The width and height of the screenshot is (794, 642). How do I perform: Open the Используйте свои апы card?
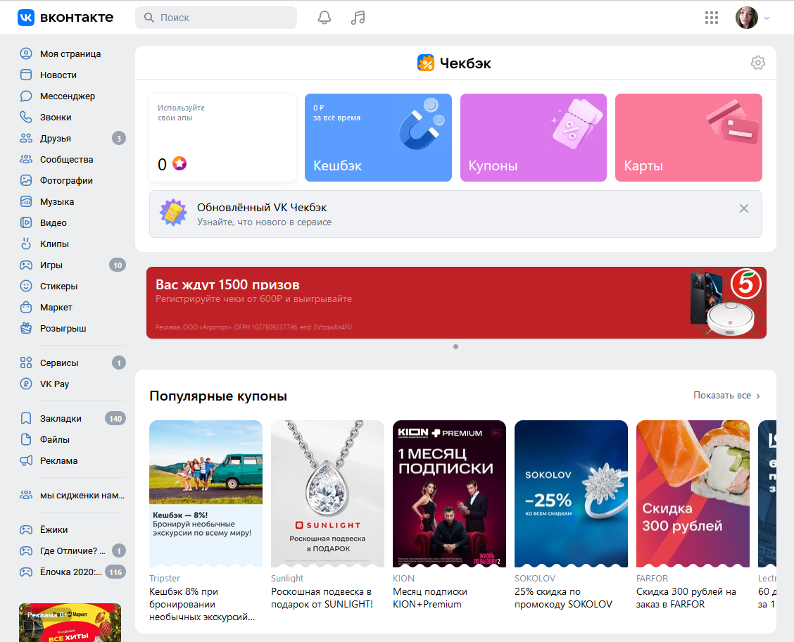click(223, 137)
